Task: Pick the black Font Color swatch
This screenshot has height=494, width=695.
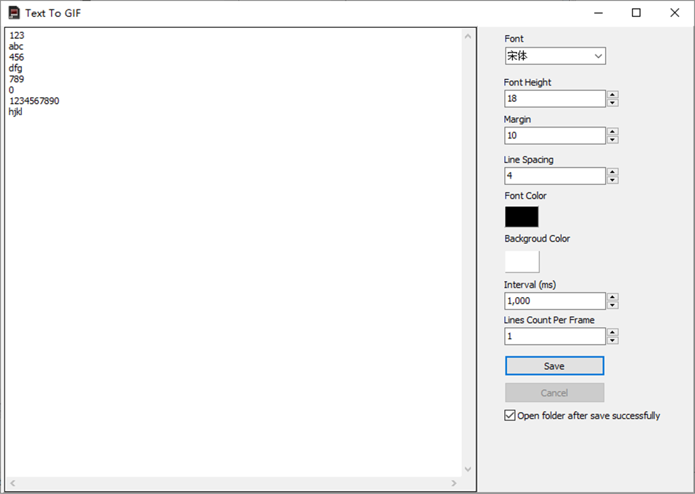Action: [x=522, y=217]
